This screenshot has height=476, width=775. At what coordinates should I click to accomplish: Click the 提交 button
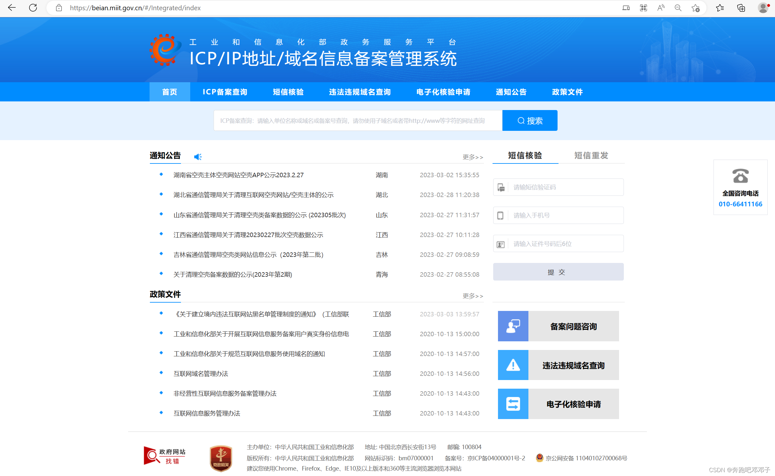point(559,272)
